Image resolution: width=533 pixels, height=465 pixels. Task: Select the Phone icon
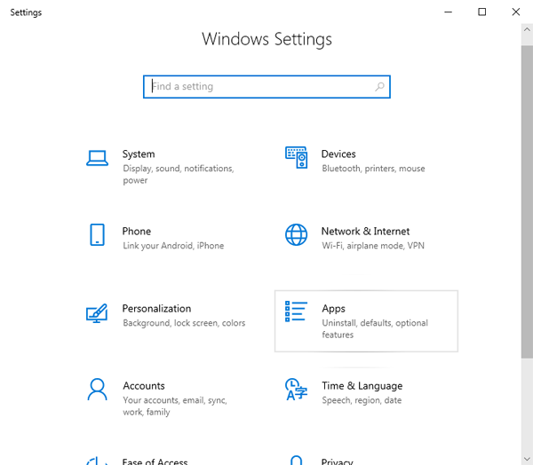pyautogui.click(x=97, y=234)
